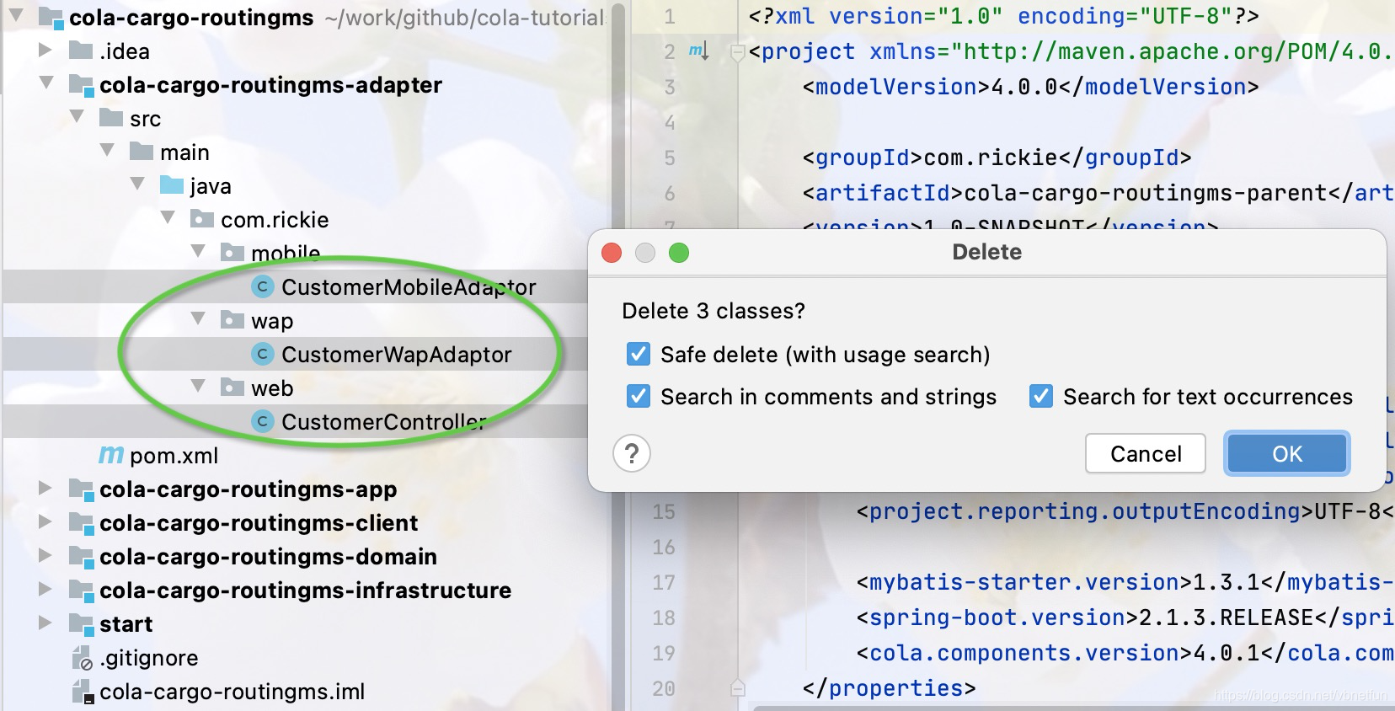Click cola.components.version 4.0.1 line

(1125, 653)
